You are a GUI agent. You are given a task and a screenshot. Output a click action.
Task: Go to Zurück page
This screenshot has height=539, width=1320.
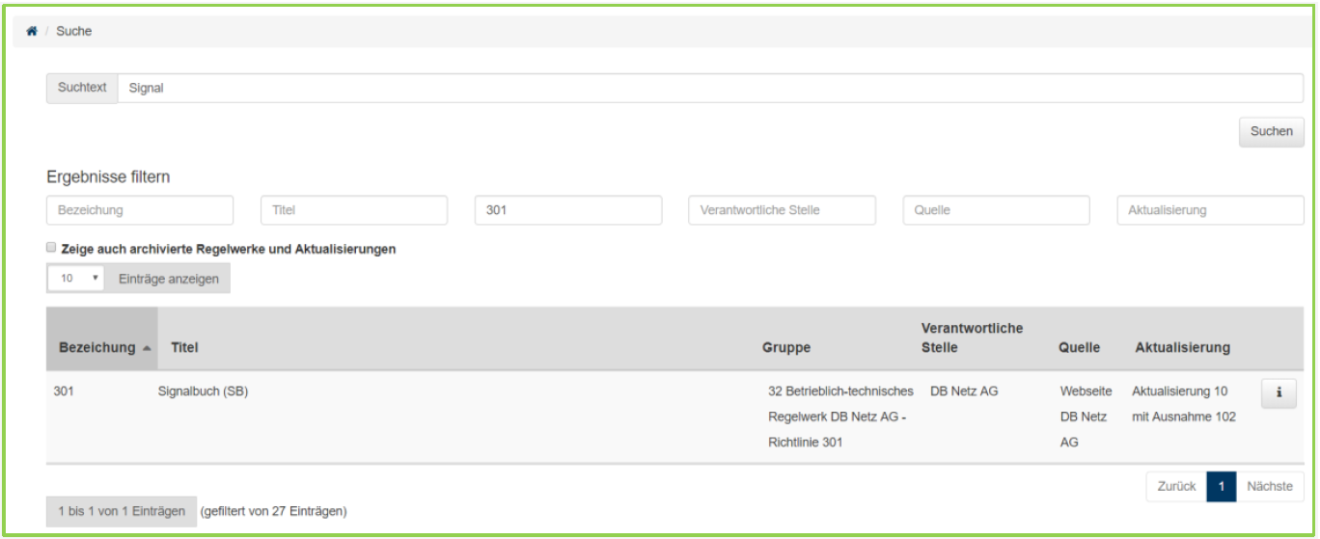tap(1176, 487)
